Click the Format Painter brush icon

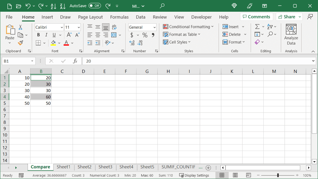coord(20,43)
